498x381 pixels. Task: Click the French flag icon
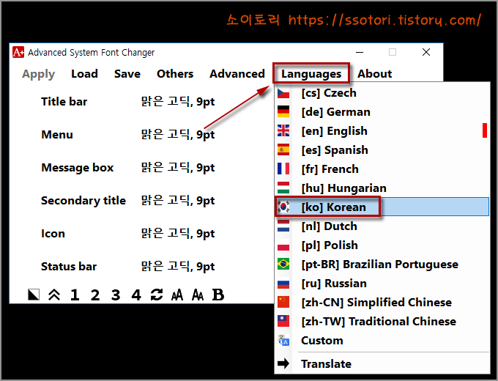283,169
